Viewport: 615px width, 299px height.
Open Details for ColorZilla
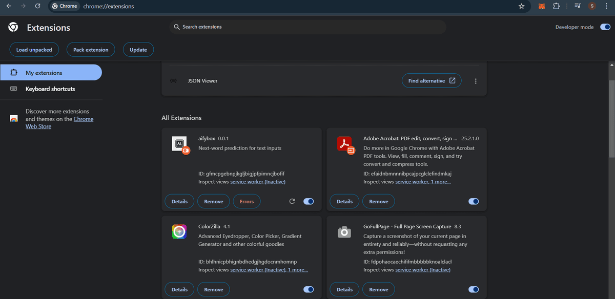point(179,290)
